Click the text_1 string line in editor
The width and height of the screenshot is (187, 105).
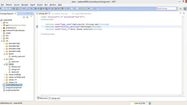point(74,29)
